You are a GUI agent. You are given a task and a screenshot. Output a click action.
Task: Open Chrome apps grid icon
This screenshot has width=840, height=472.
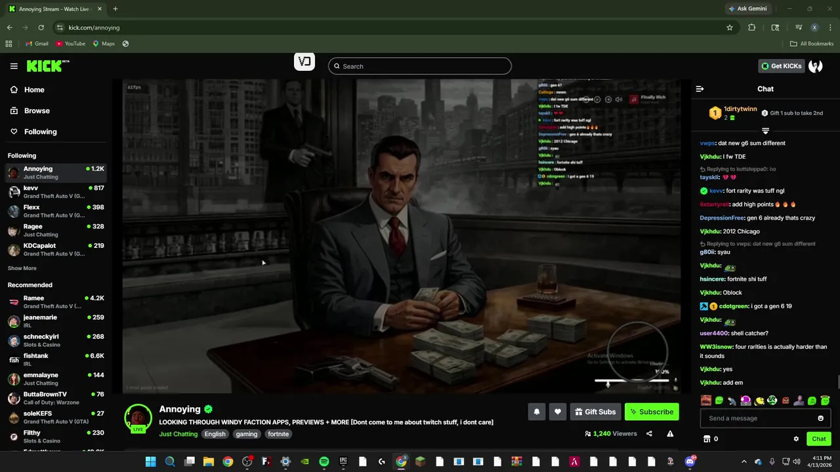click(9, 44)
